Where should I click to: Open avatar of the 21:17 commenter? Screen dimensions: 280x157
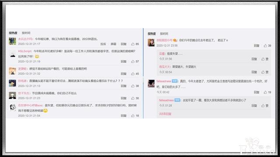tap(13, 41)
